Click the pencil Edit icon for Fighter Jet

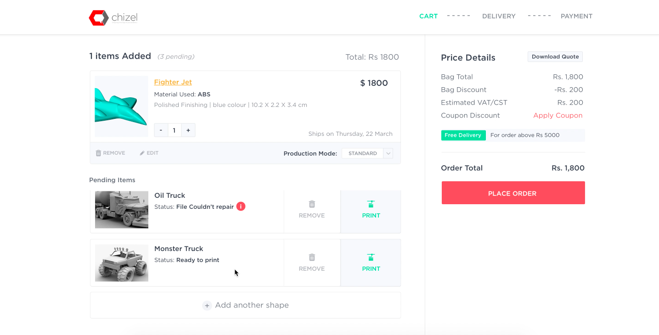[142, 153]
